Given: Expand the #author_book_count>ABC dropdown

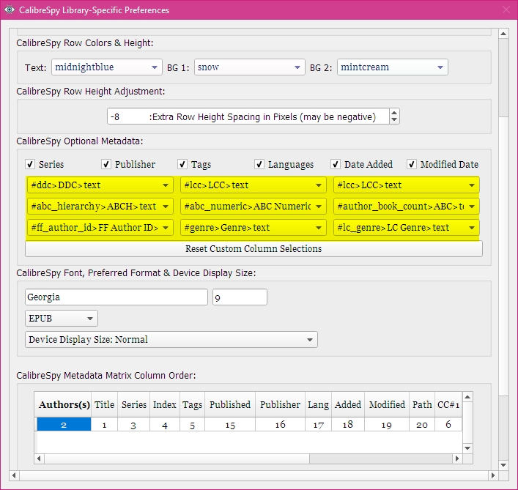Looking at the screenshot, I should click(407, 207).
